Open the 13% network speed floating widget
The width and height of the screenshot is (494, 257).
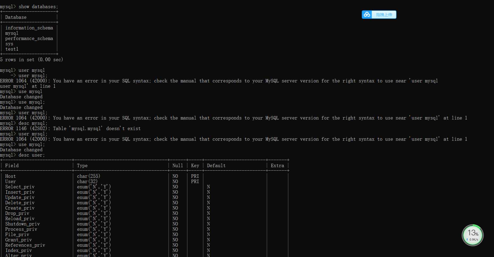pos(473,235)
